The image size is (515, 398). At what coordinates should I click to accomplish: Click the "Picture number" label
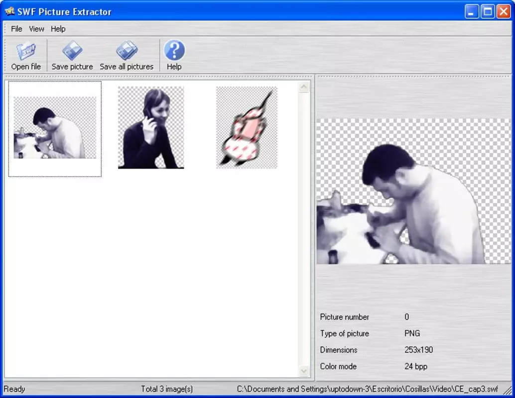point(344,317)
